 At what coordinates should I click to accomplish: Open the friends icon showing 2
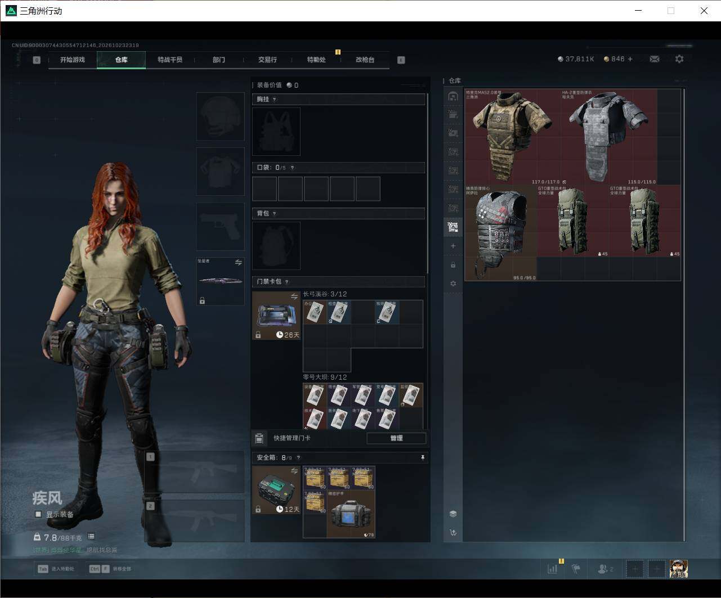[605, 569]
